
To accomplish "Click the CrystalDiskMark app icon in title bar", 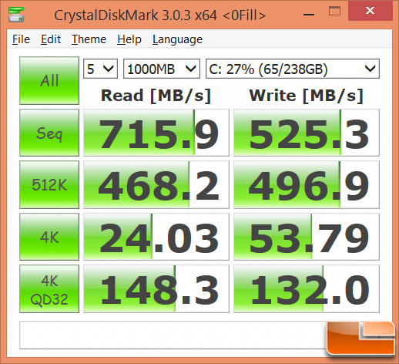I will (16, 15).
